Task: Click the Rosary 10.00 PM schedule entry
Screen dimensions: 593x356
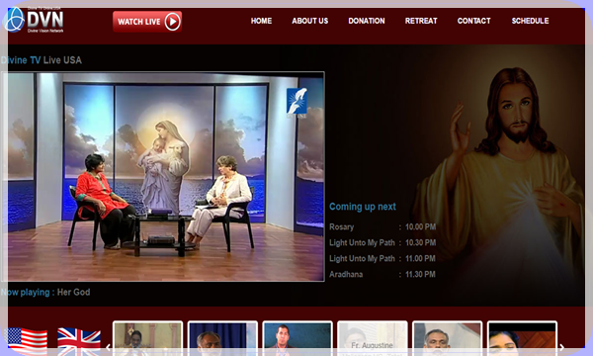Action: pyautogui.click(x=382, y=227)
